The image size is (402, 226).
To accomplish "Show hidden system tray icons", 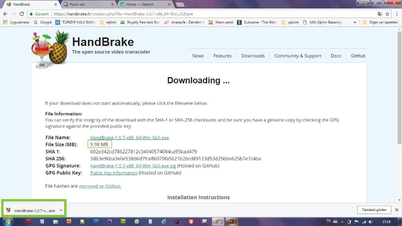I will pos(342,222).
